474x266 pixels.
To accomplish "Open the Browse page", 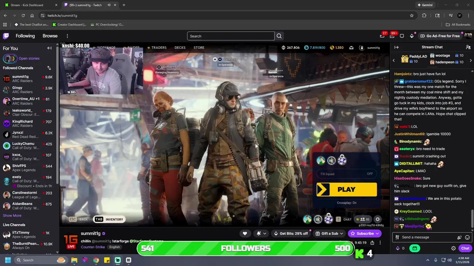I will (50, 36).
